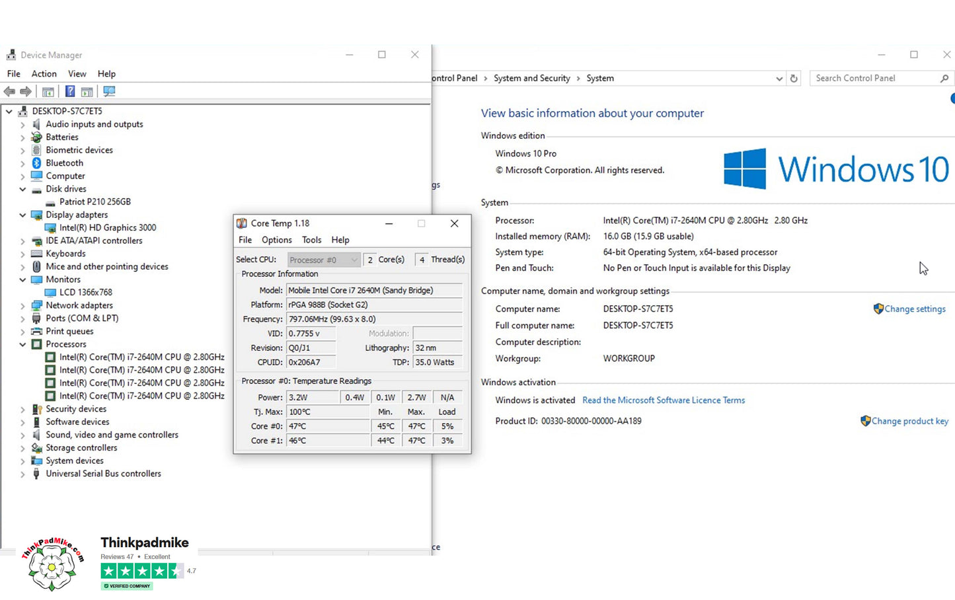Click the Audio inputs and outputs speaker icon
955x600 pixels.
[x=36, y=124]
